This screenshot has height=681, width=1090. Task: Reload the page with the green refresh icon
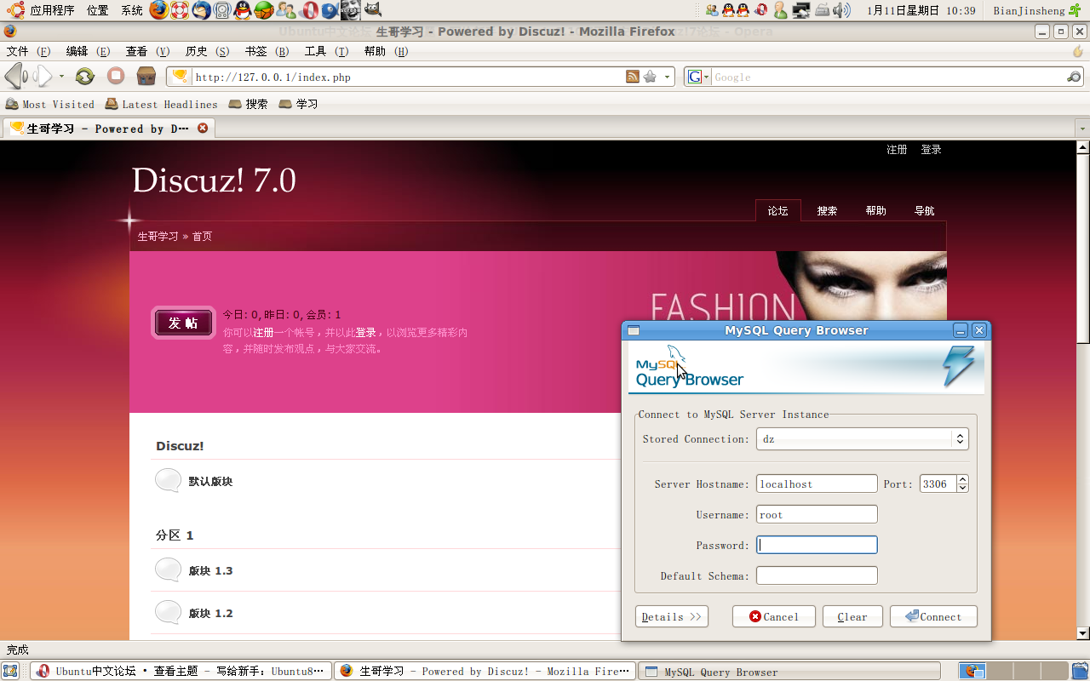pyautogui.click(x=84, y=77)
